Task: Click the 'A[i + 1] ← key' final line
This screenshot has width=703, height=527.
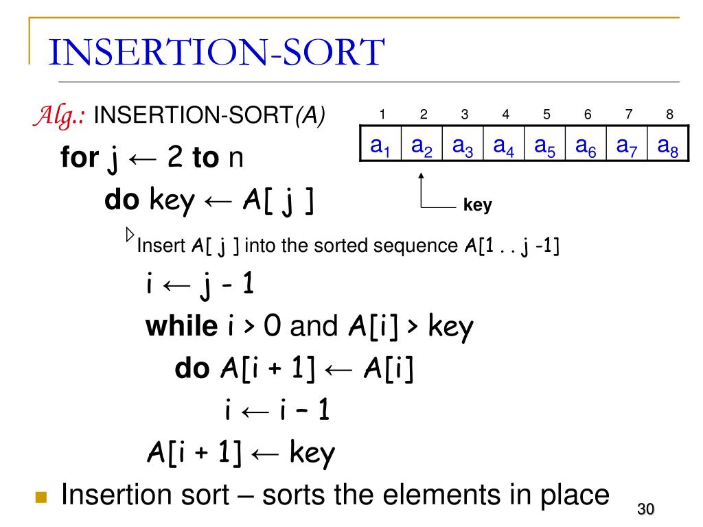Action: point(241,453)
